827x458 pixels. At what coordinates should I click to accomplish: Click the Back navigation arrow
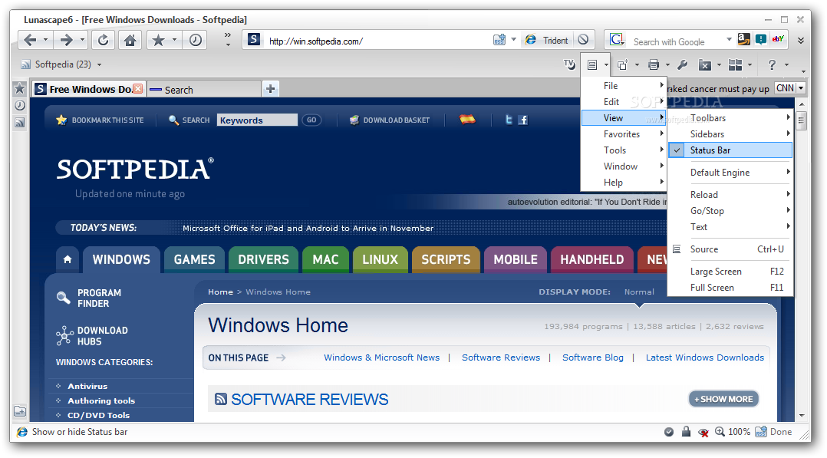[31, 40]
